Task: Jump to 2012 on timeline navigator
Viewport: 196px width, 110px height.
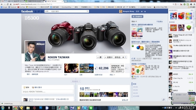Action: tap(135, 90)
